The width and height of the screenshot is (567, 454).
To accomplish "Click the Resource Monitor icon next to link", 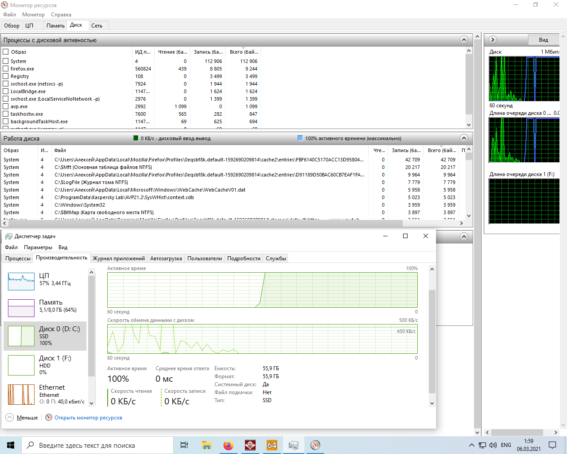I will pyautogui.click(x=49, y=417).
